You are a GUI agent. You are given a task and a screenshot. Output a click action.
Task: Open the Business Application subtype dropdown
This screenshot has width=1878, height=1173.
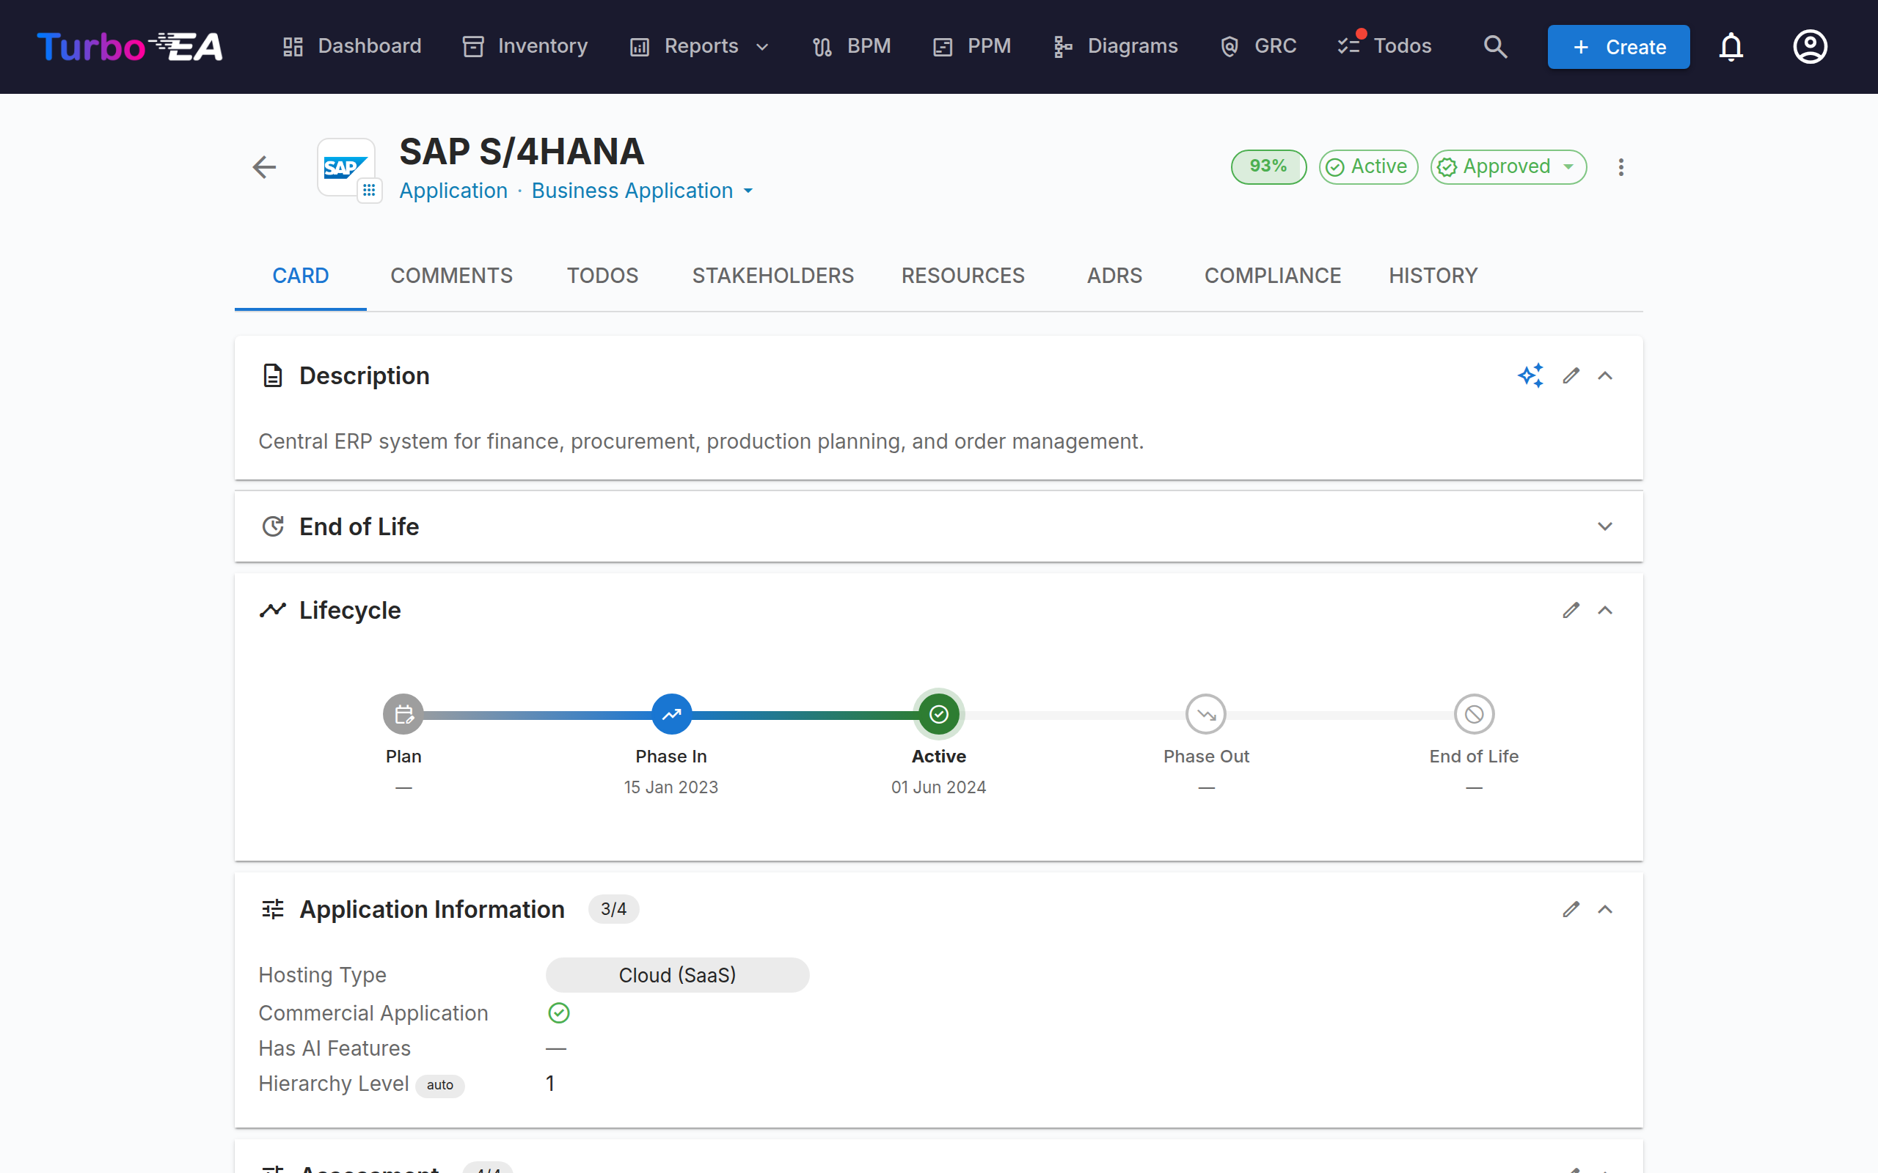coord(643,191)
